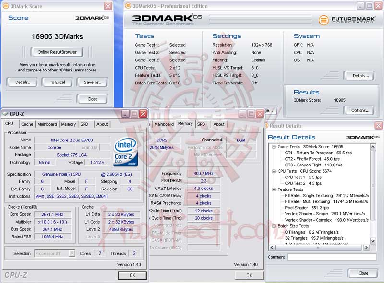Open the Mainboard tab in front CPU-Z
This screenshot has width=384, height=283.
[x=47, y=124]
